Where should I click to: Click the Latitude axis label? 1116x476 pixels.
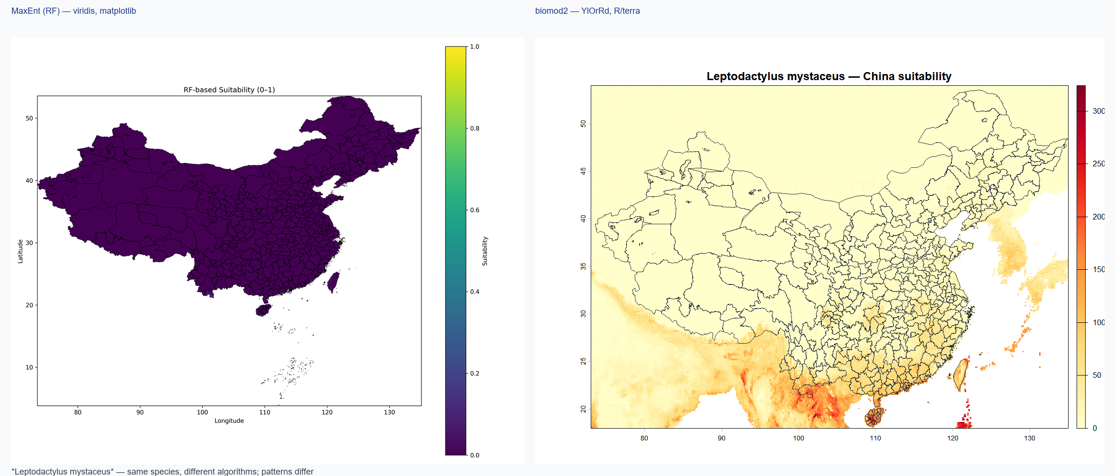coord(20,251)
